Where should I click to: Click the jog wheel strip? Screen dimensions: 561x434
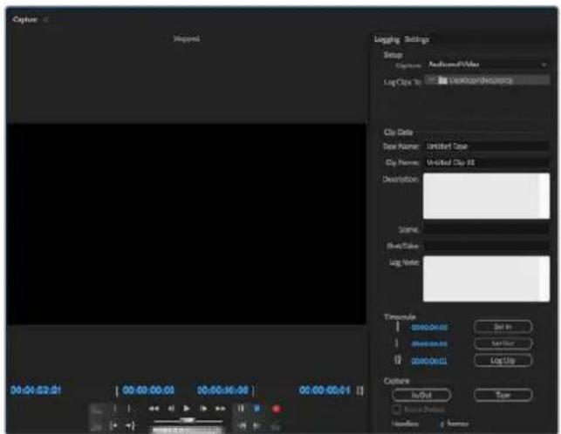point(188,430)
